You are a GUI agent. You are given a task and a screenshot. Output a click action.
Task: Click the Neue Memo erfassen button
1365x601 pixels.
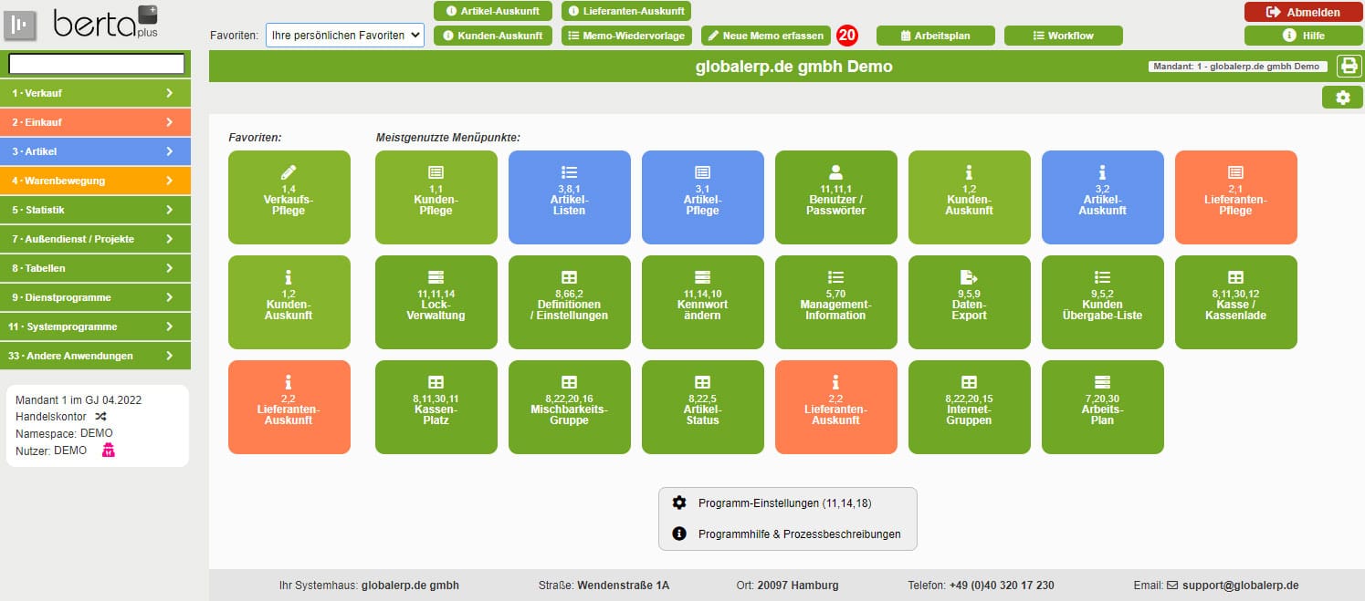766,36
